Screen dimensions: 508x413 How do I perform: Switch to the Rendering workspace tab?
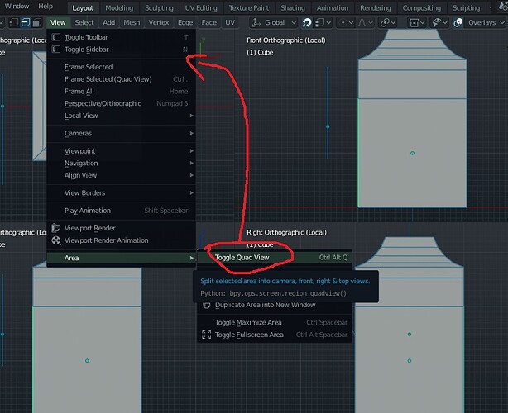click(376, 8)
